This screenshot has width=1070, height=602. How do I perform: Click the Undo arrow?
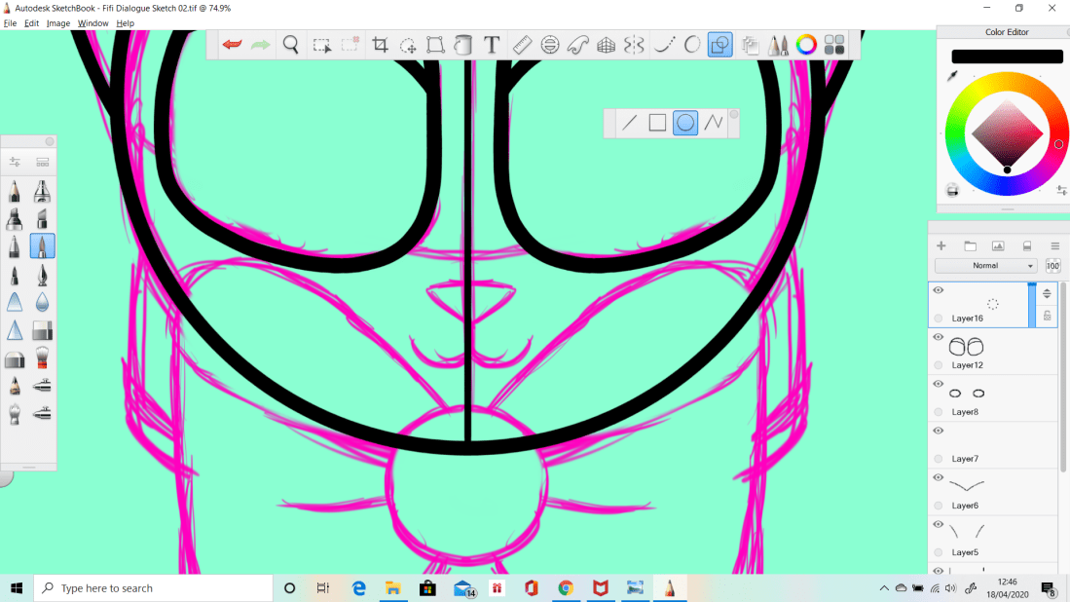231,45
